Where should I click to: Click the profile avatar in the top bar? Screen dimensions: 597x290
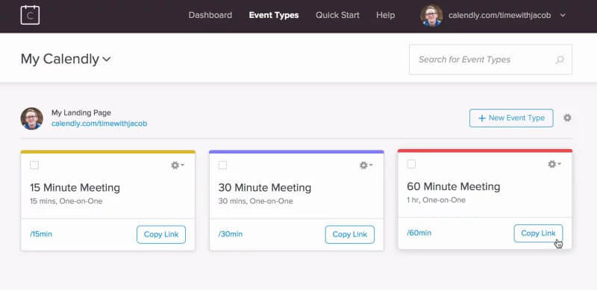tap(431, 16)
